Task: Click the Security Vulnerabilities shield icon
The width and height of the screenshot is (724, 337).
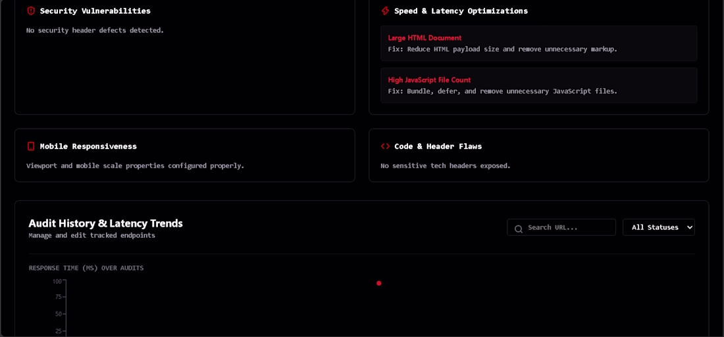Action: pyautogui.click(x=31, y=11)
